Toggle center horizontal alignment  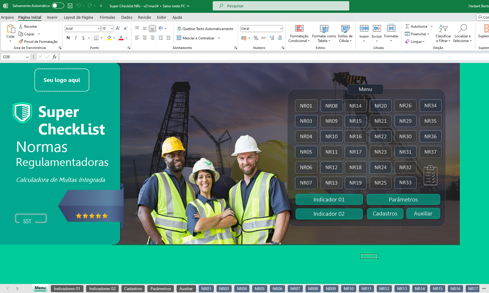(x=145, y=38)
